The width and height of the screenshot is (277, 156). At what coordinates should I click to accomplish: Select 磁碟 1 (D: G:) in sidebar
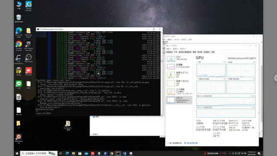[x=179, y=83]
